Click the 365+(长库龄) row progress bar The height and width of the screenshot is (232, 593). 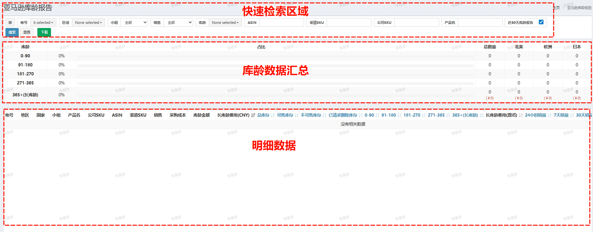pyautogui.click(x=276, y=95)
